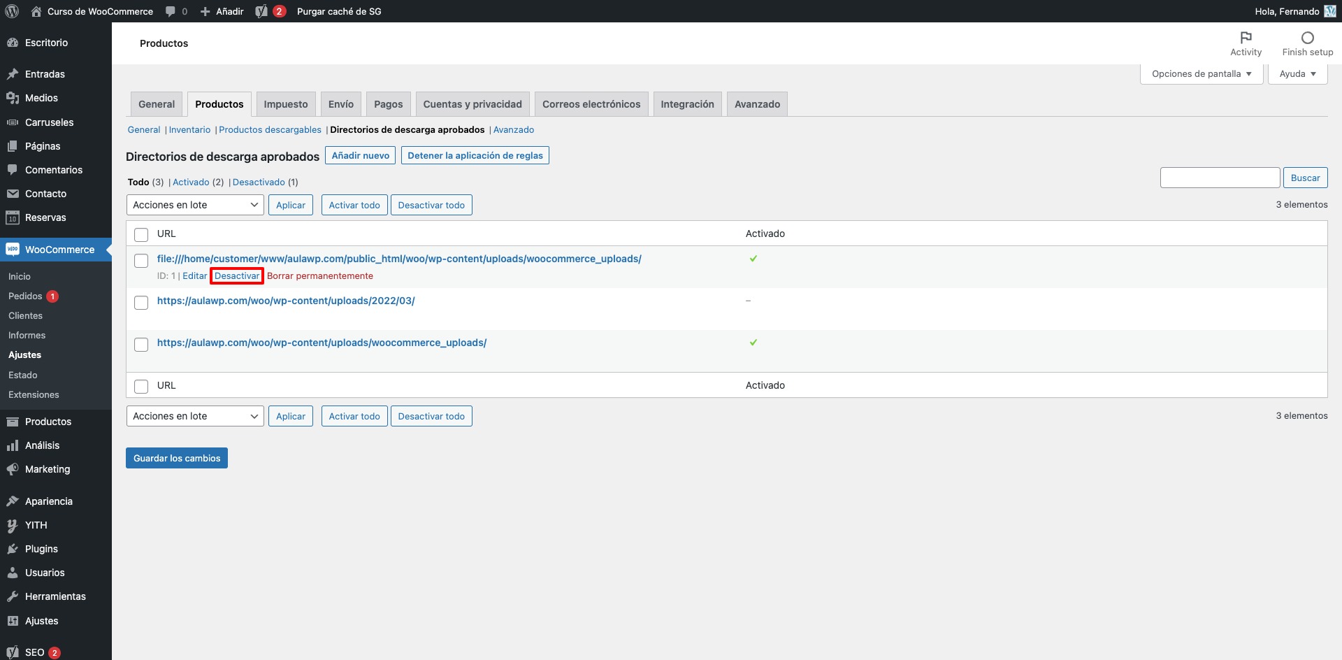Open Plugins from the sidebar

[x=41, y=549]
